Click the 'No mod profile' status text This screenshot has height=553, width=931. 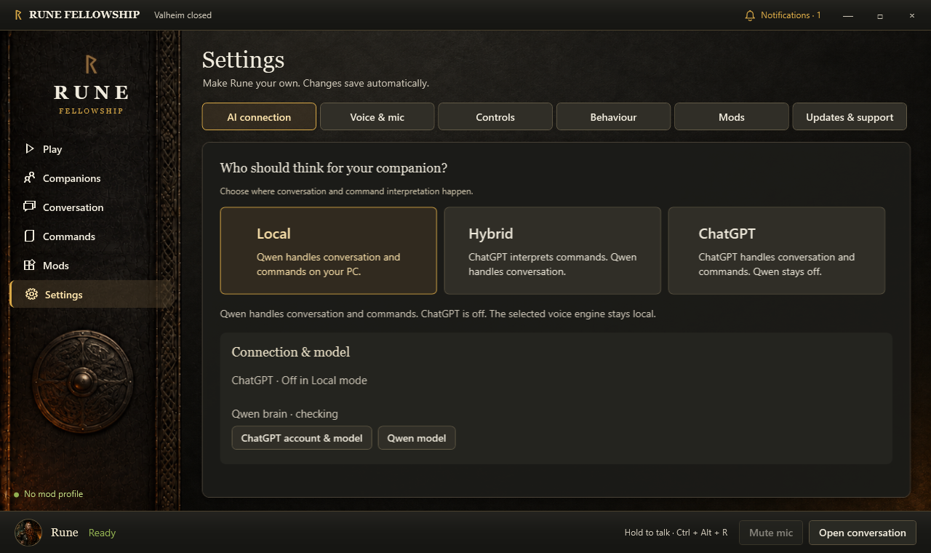click(x=53, y=494)
